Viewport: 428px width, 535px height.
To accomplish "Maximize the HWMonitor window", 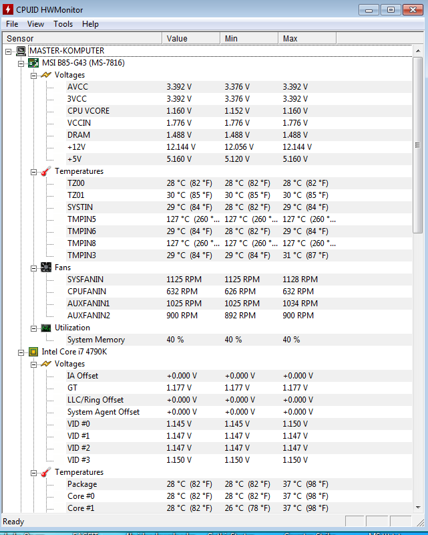I will pos(391,10).
